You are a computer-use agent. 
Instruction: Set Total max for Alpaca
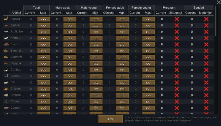[43, 19]
